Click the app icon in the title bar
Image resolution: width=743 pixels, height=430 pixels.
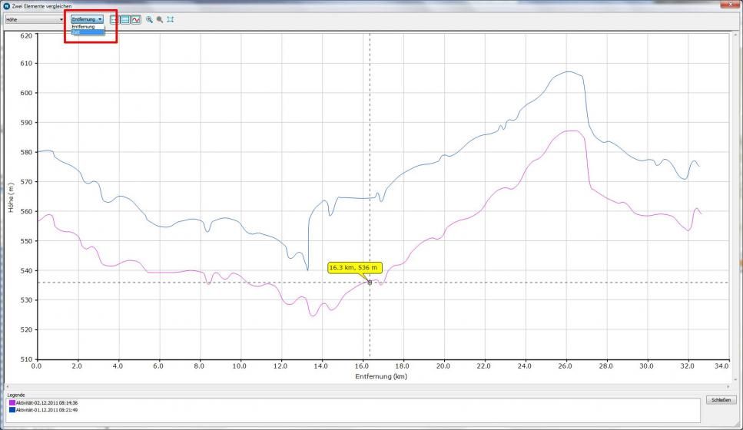tap(7, 5)
